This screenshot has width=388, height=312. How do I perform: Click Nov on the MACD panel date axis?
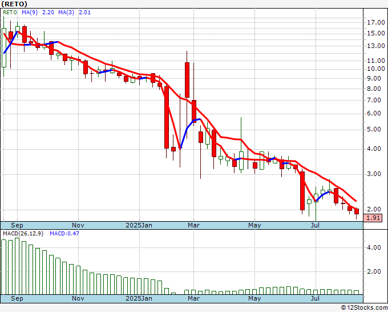(78, 298)
